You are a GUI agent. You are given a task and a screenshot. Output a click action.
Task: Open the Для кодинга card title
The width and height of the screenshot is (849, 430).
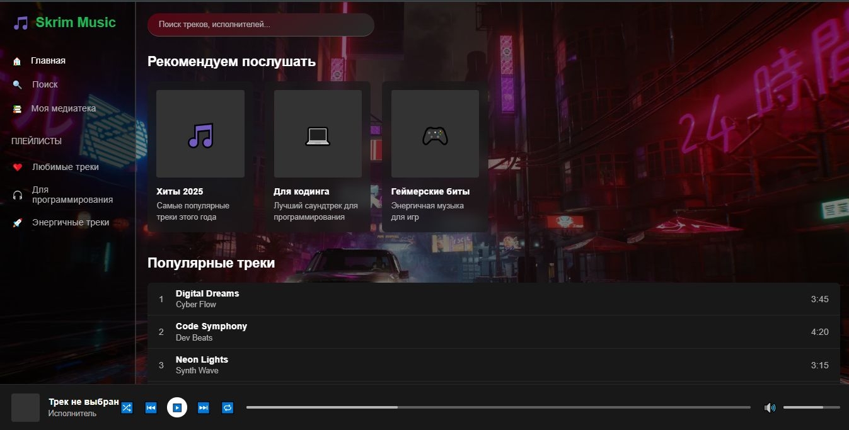coord(301,191)
